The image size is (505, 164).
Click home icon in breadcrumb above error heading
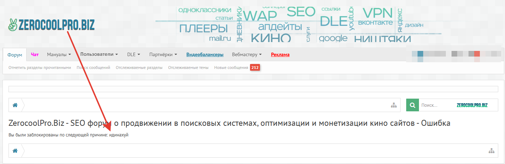point(15,105)
